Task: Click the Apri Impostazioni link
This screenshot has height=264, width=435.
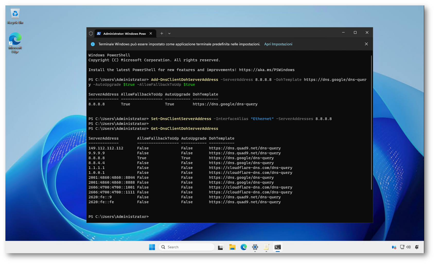Action: (278, 44)
